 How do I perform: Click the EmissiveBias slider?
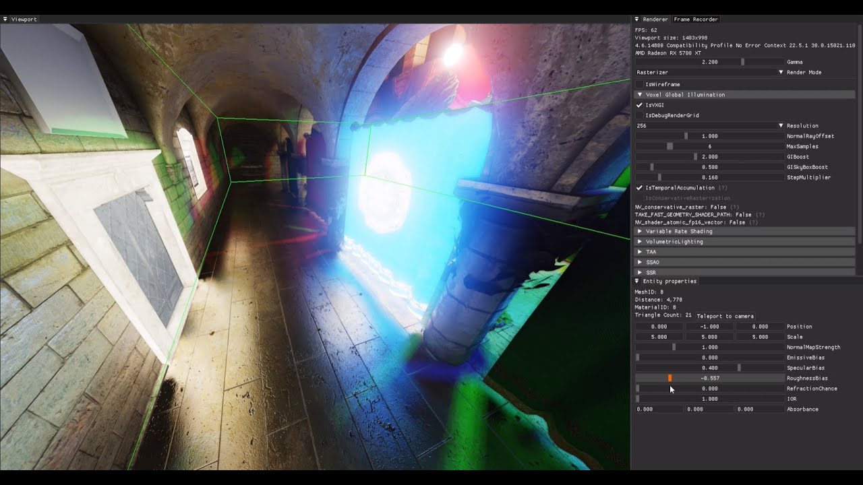coord(709,358)
